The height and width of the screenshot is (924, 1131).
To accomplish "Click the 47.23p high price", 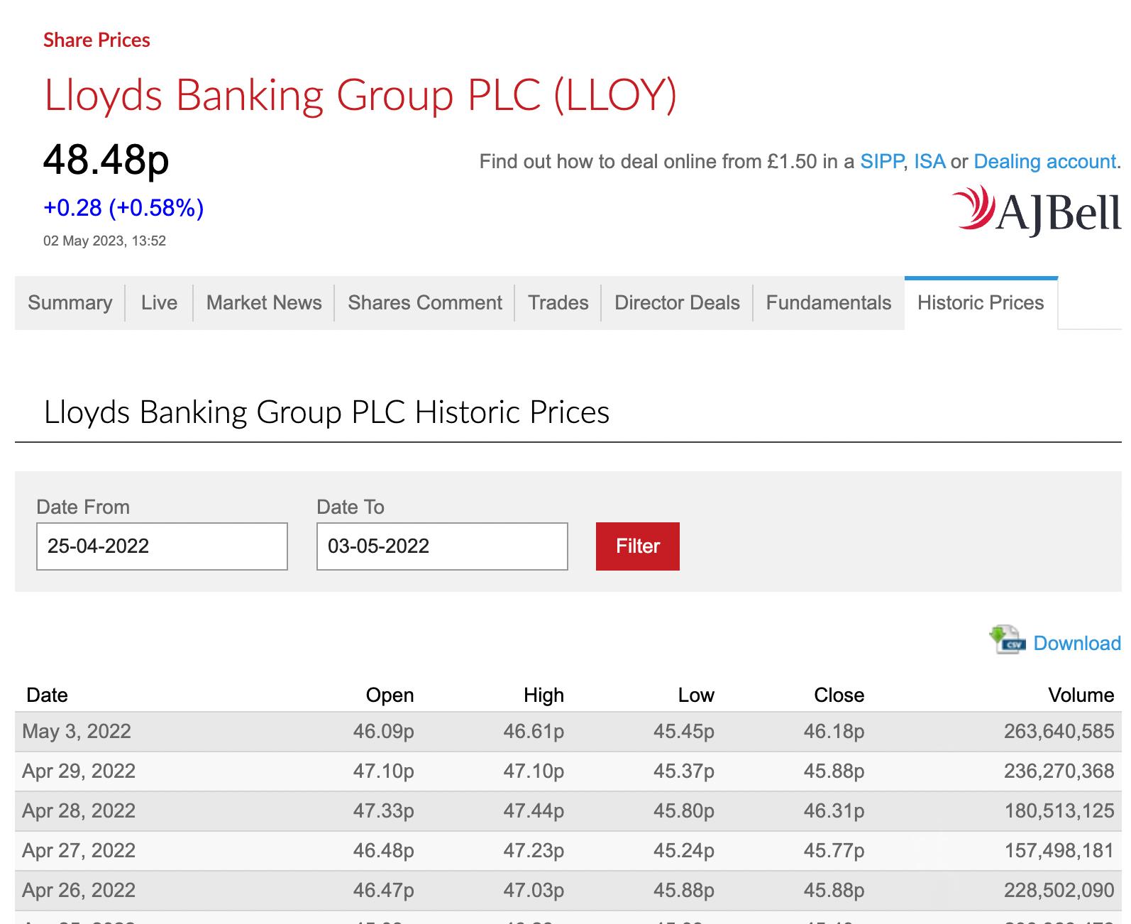I will (534, 851).
